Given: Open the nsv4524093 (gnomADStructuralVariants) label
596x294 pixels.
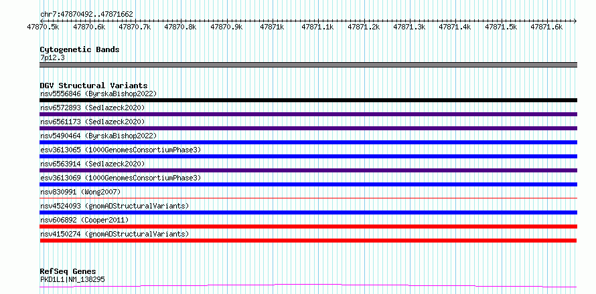Looking at the screenshot, I should tap(115, 206).
